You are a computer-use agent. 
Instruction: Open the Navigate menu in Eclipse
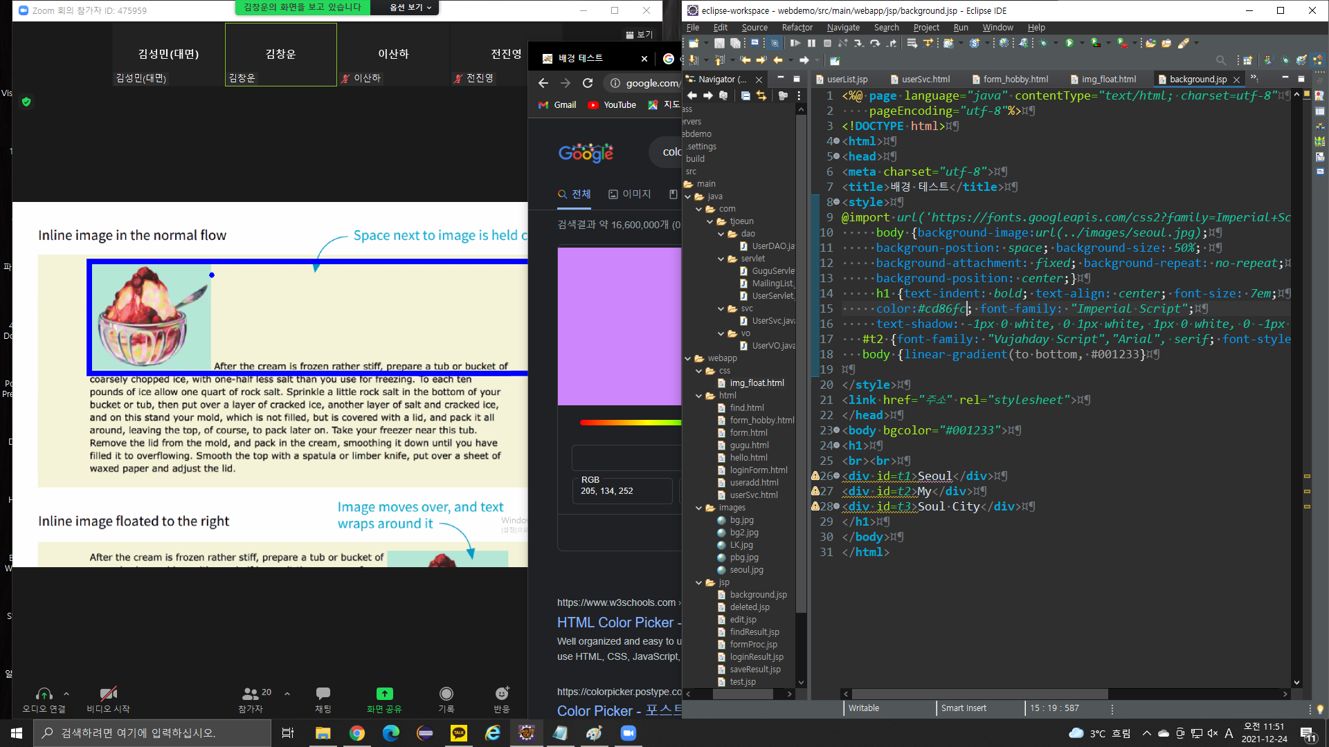842,28
